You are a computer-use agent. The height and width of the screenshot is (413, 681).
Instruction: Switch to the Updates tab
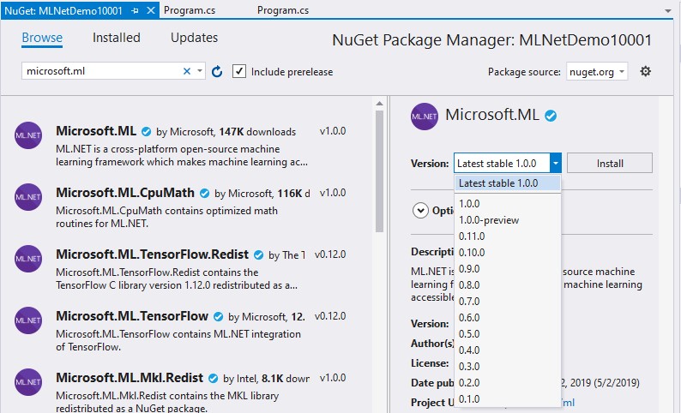coord(194,38)
